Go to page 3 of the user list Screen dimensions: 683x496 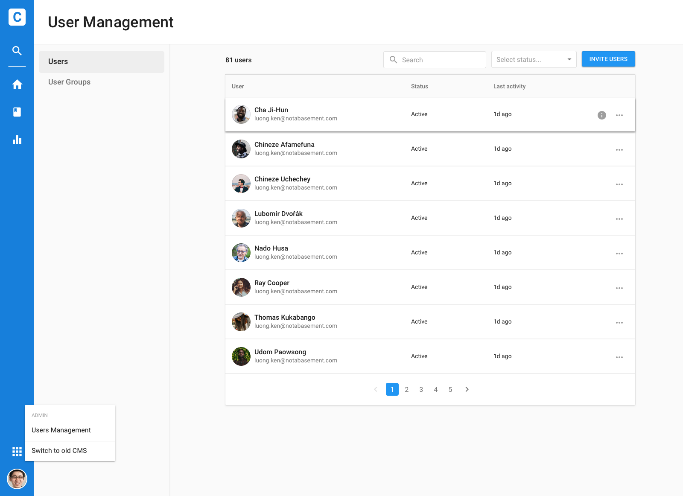421,389
